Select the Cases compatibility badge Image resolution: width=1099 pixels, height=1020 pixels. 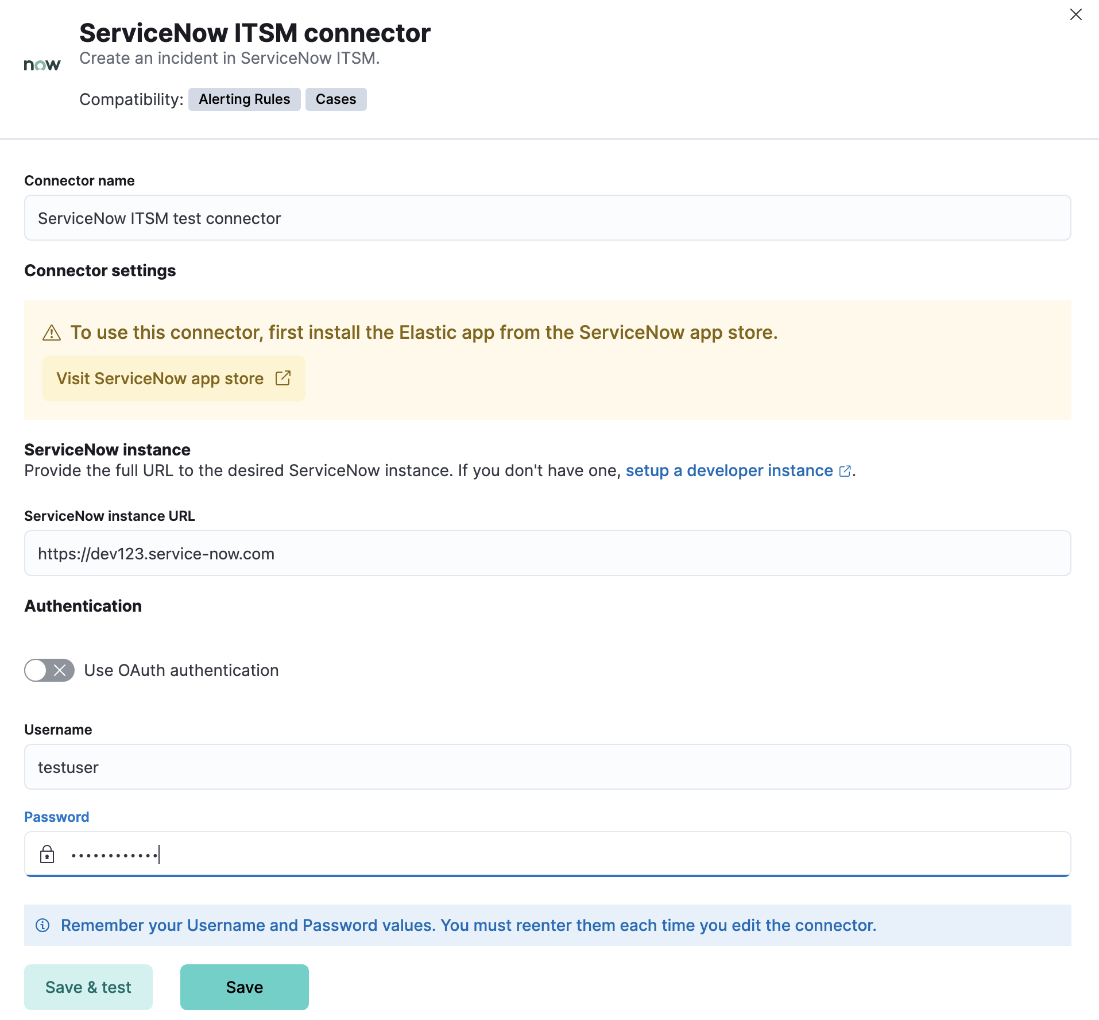[x=335, y=99]
